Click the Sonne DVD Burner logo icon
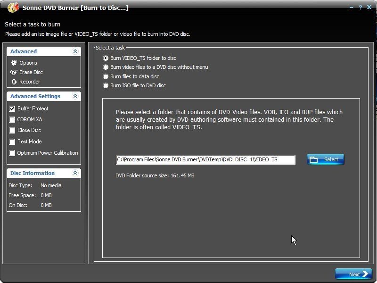 (13, 8)
